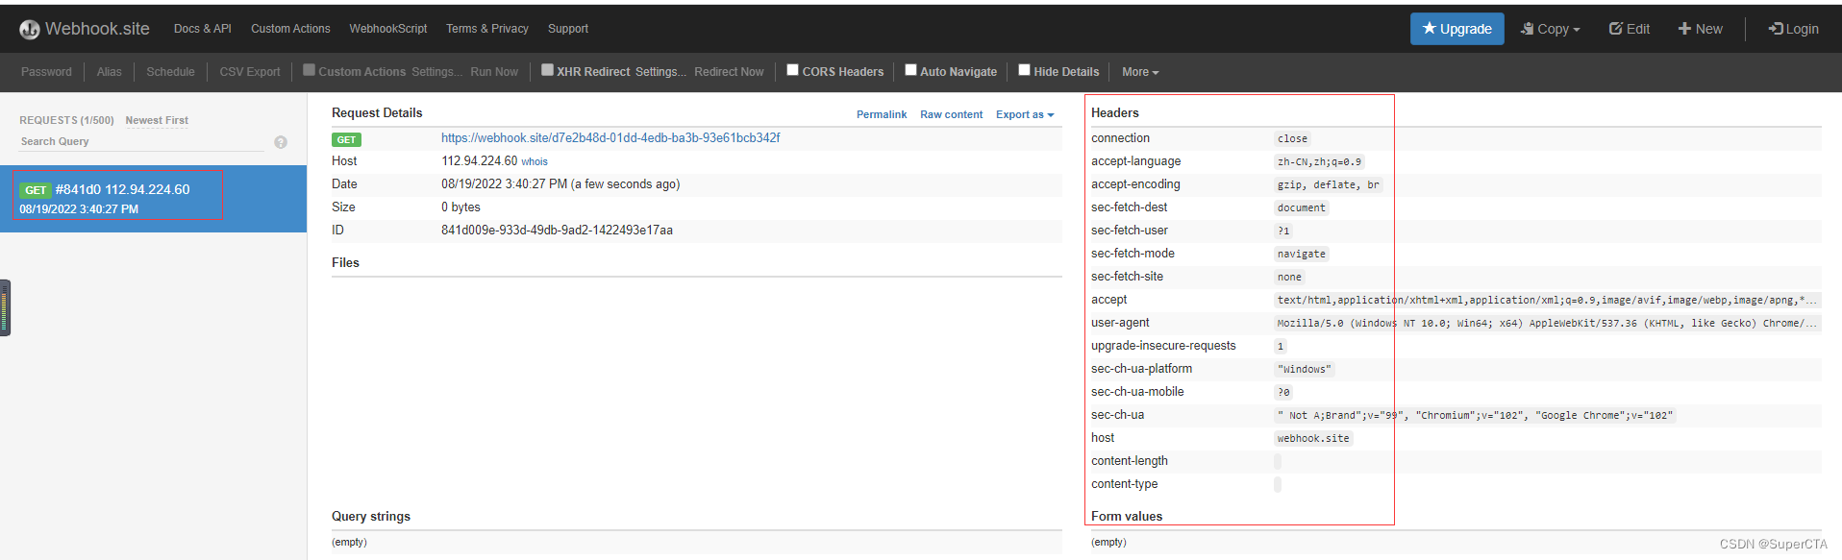Click the Webhook.site brand name
1842x560 pixels.
(97, 29)
